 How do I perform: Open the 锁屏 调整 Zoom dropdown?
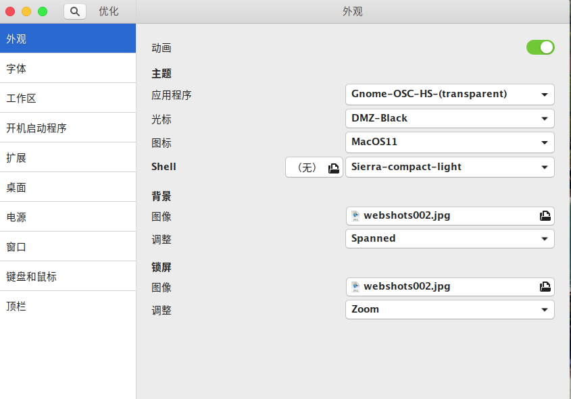[x=450, y=309]
